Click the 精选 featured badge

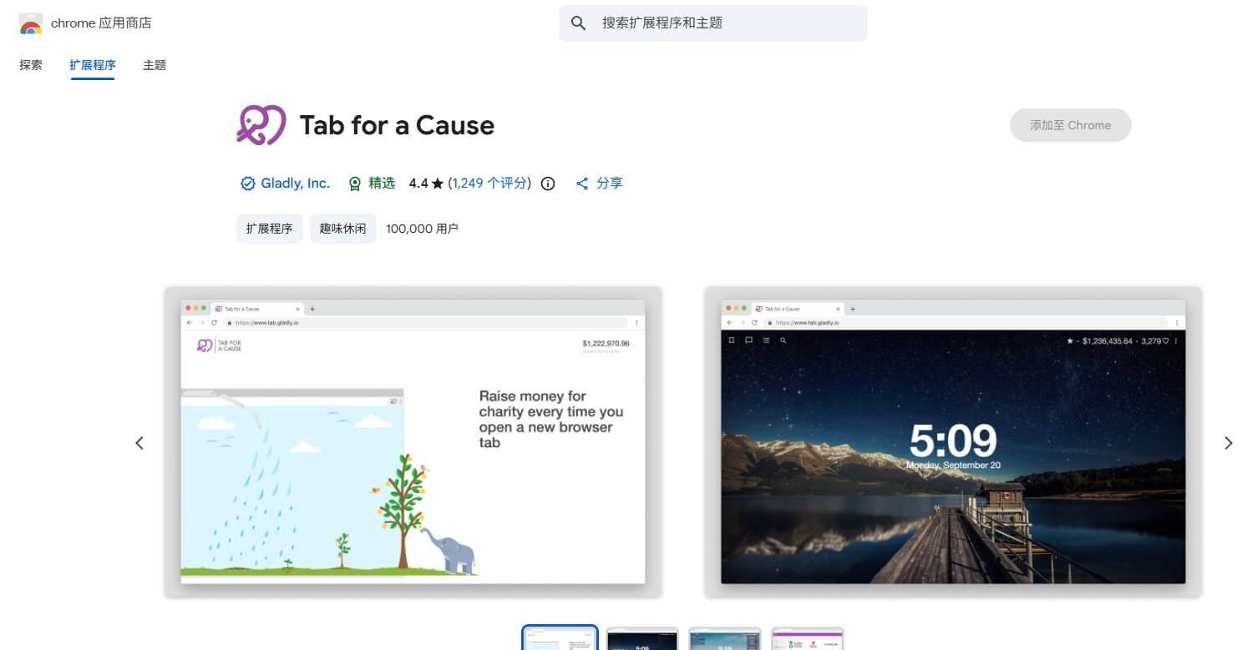372,184
